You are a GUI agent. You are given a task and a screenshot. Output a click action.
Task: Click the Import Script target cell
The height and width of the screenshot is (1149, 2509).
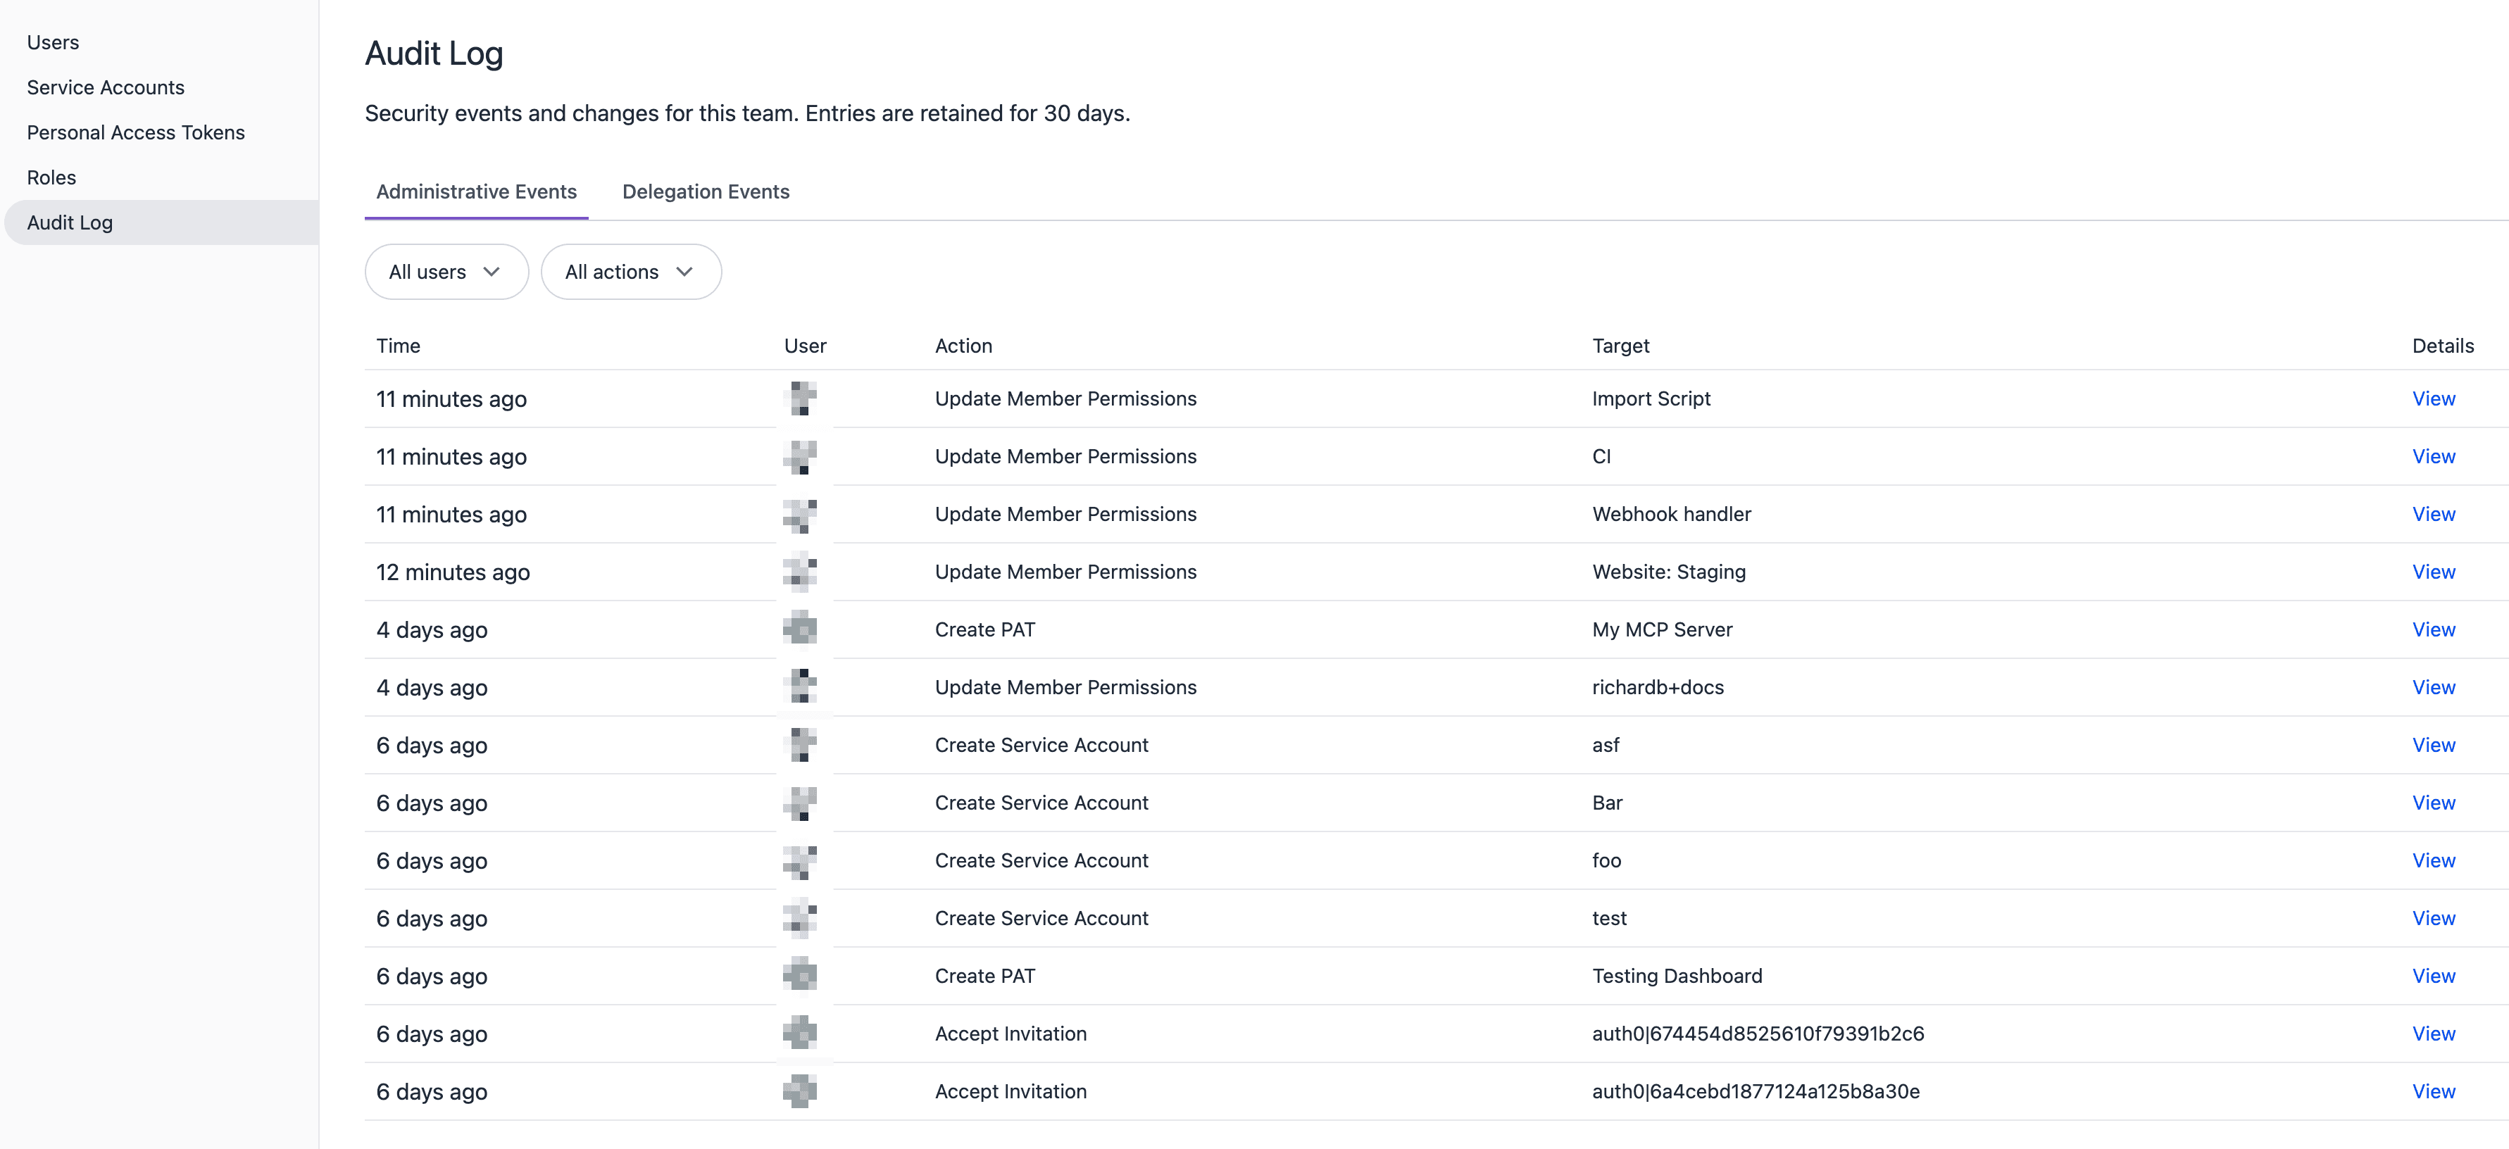[1651, 398]
